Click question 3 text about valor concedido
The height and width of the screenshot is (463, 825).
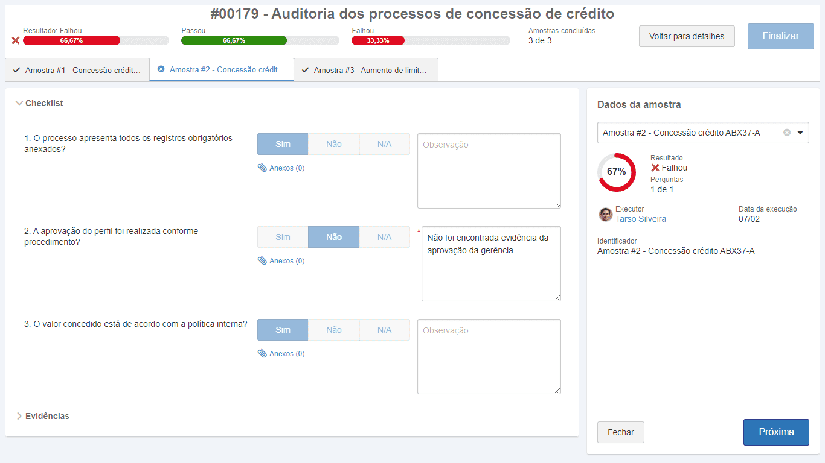point(136,324)
